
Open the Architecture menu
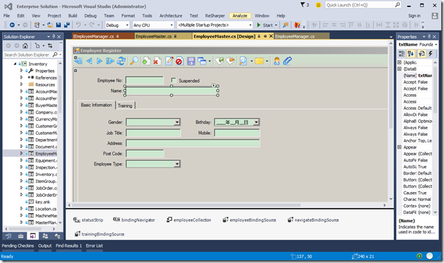[171, 16]
